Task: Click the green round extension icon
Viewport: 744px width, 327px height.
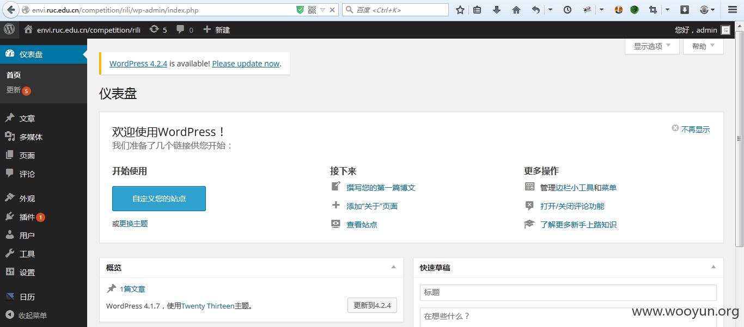Action: (x=635, y=10)
